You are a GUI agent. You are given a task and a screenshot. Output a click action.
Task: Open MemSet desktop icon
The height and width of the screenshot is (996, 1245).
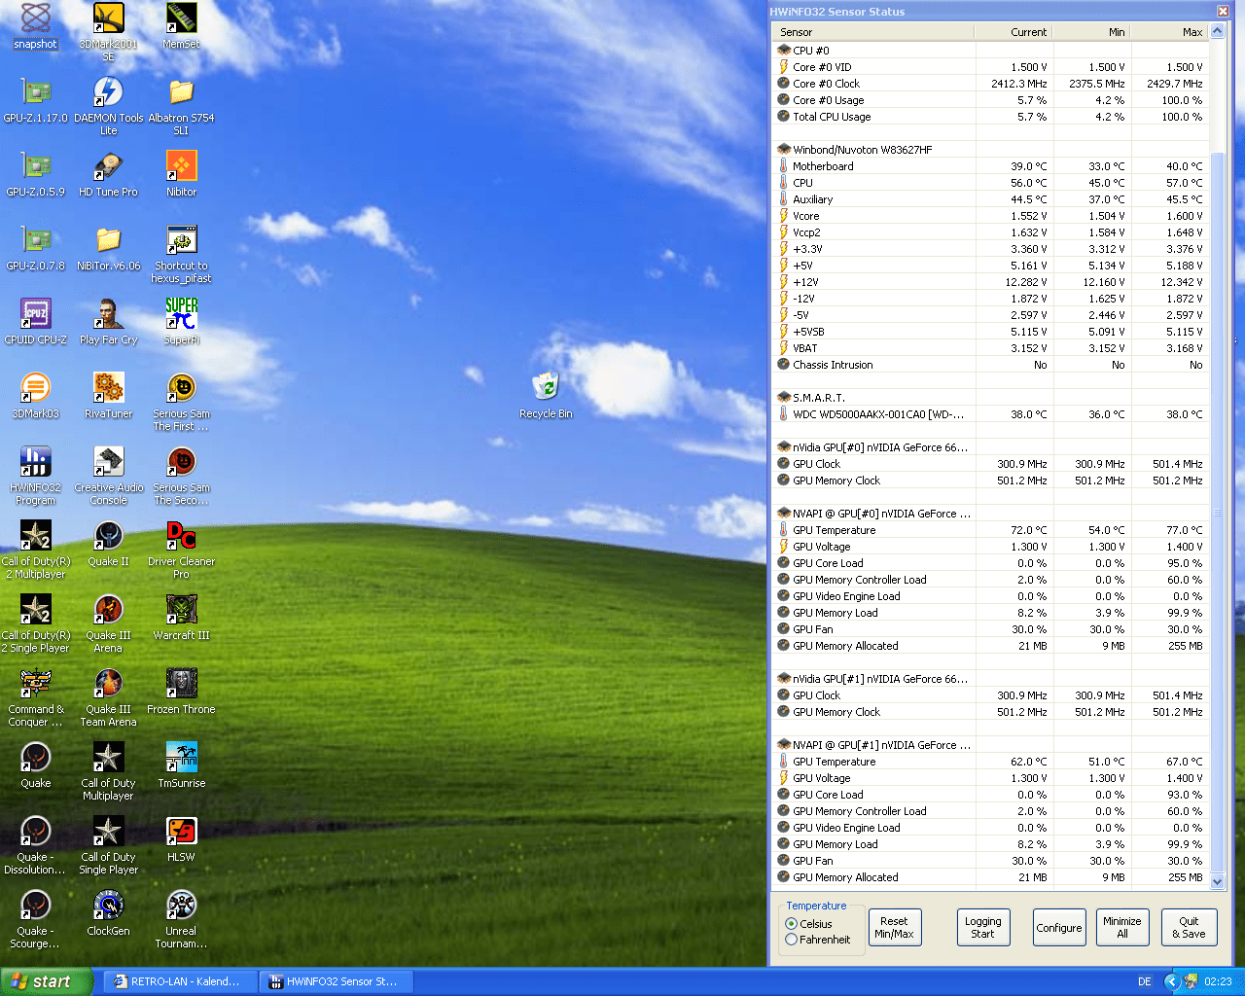tap(181, 26)
